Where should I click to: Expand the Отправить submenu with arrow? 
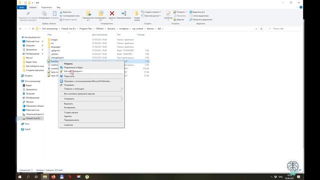(91, 98)
